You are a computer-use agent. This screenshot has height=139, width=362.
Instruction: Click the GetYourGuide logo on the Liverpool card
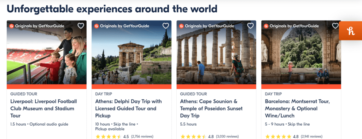12,26
